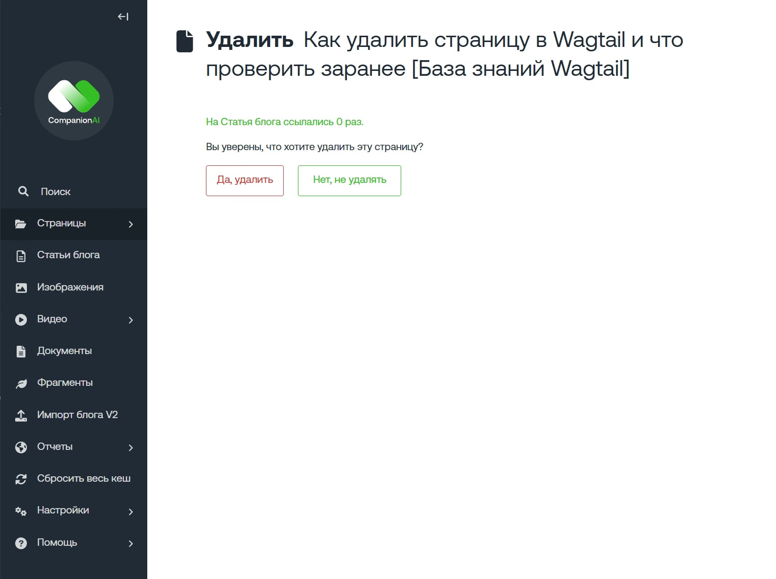This screenshot has height=579, width=776.
Task: Open the Страницы menu item
Action: [73, 224]
